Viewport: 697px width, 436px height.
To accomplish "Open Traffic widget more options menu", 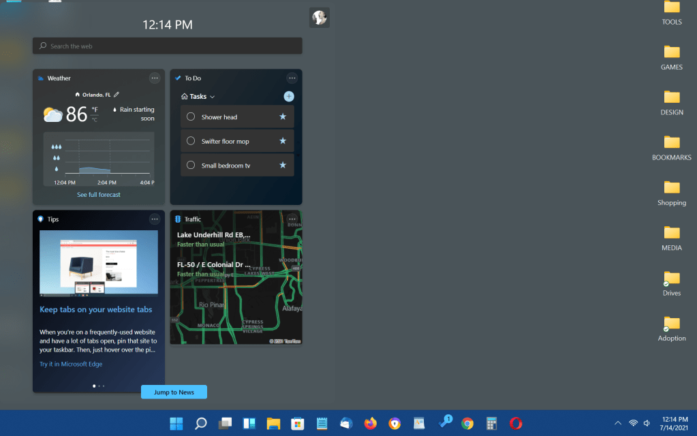I will pyautogui.click(x=292, y=219).
